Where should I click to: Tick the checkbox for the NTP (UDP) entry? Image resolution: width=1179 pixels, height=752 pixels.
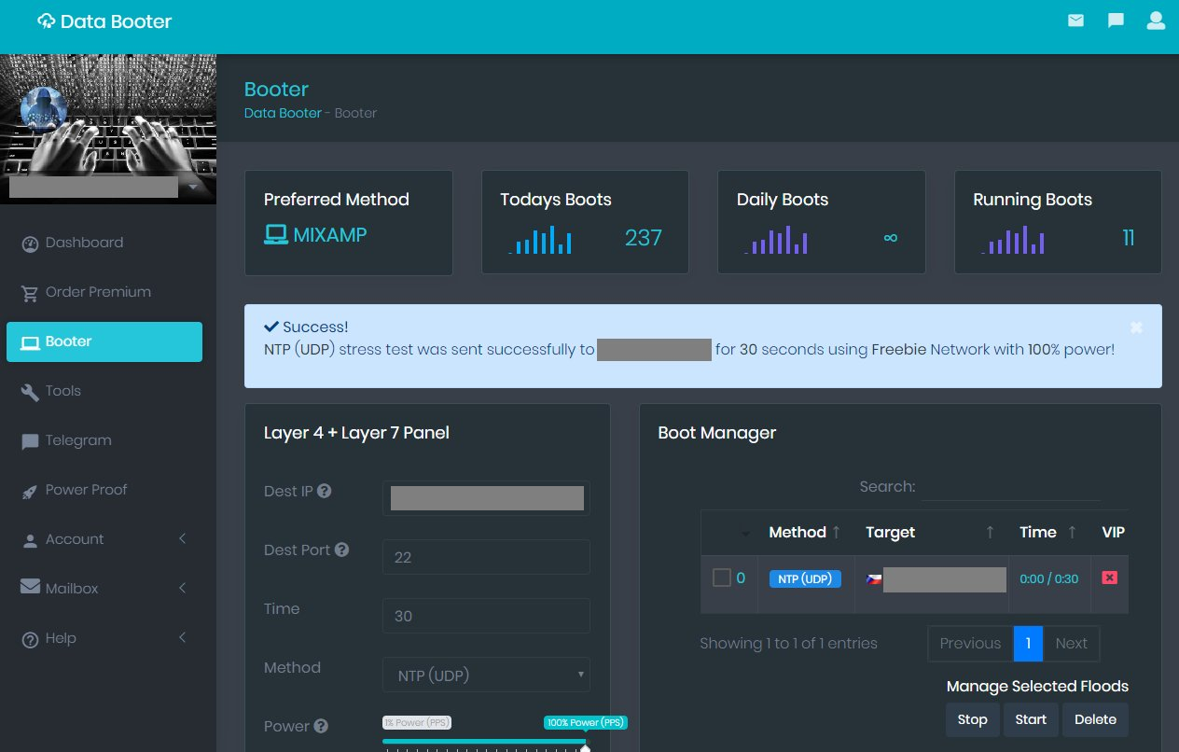coord(721,578)
